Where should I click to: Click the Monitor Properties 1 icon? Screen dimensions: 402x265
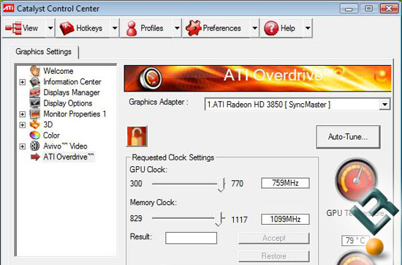[x=35, y=113]
